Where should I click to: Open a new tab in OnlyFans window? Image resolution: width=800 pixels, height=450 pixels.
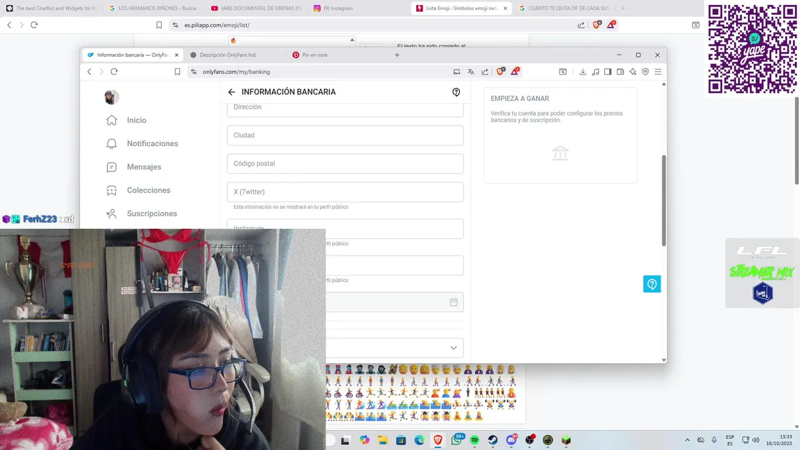pos(397,55)
